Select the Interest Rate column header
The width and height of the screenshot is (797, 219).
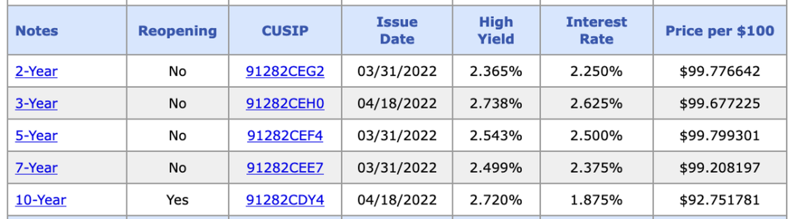point(597,30)
